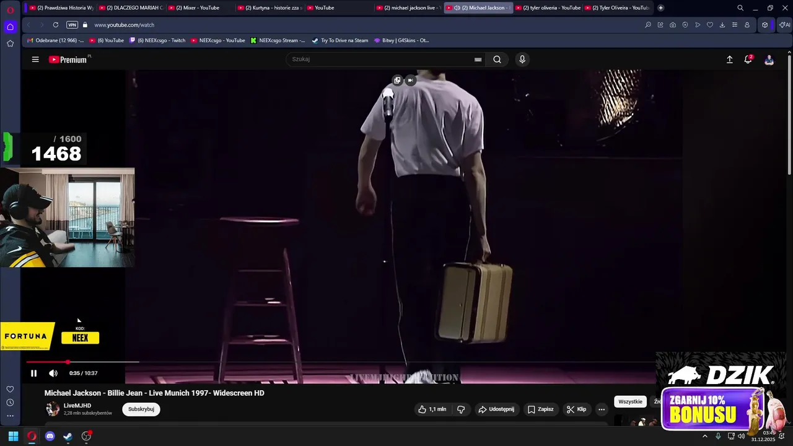Open the ad blocker shield icon
The image size is (793, 446).
[x=685, y=25]
